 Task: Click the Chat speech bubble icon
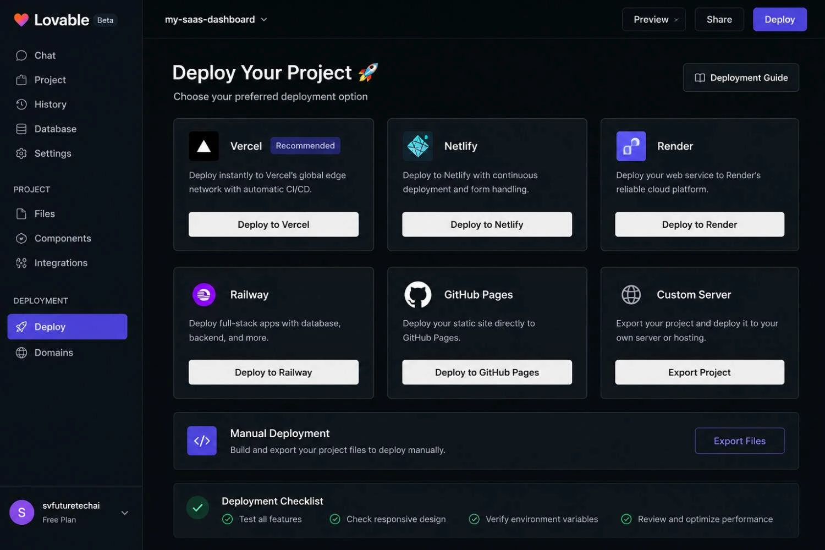click(21, 56)
